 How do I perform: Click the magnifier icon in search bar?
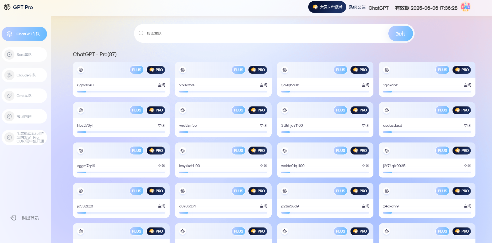click(141, 33)
